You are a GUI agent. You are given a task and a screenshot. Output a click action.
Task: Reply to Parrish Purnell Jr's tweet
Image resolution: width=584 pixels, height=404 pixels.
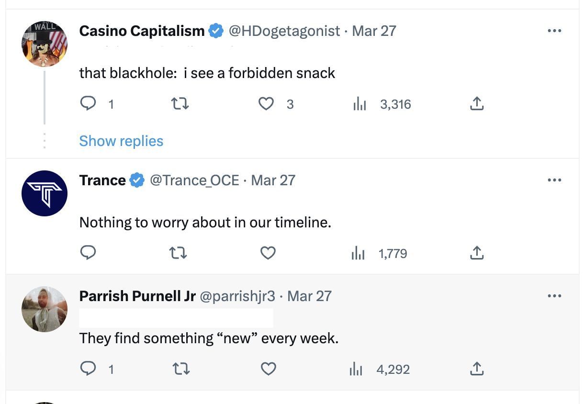pyautogui.click(x=88, y=369)
